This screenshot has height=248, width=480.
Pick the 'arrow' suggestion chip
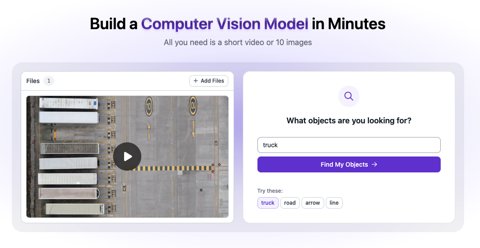tap(313, 203)
